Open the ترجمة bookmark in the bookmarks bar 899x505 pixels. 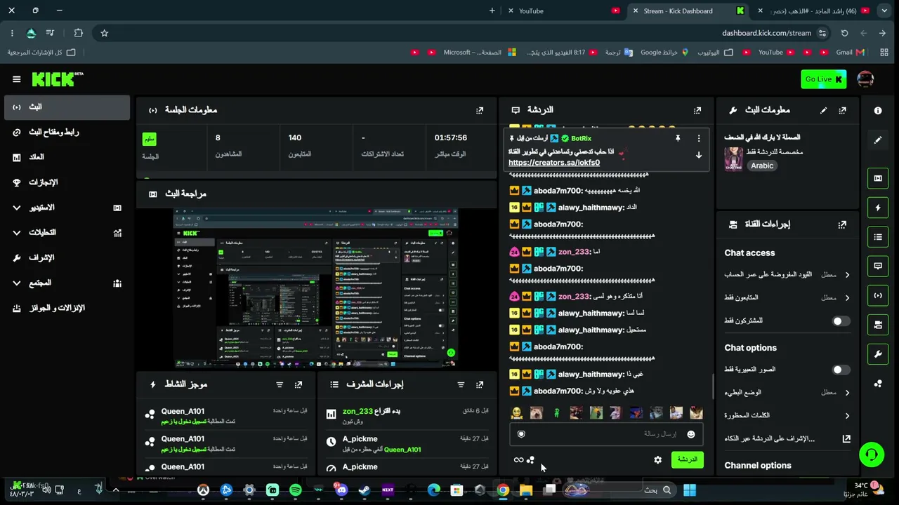pos(618,52)
